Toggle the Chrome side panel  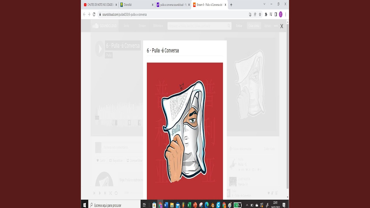pos(276,14)
